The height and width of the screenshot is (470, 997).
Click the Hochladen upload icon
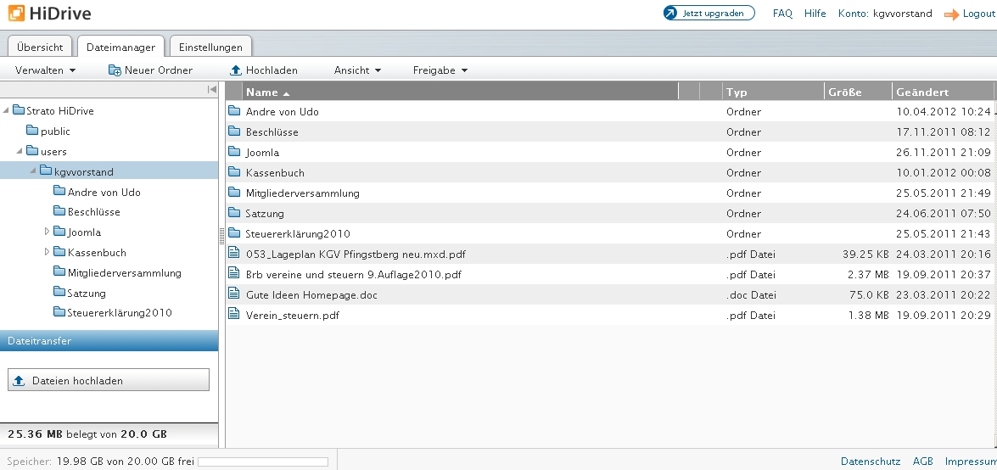tap(236, 70)
